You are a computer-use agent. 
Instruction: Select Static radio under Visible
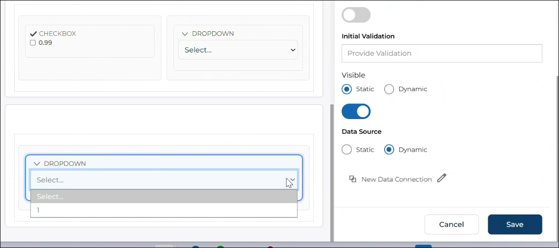pyautogui.click(x=346, y=89)
